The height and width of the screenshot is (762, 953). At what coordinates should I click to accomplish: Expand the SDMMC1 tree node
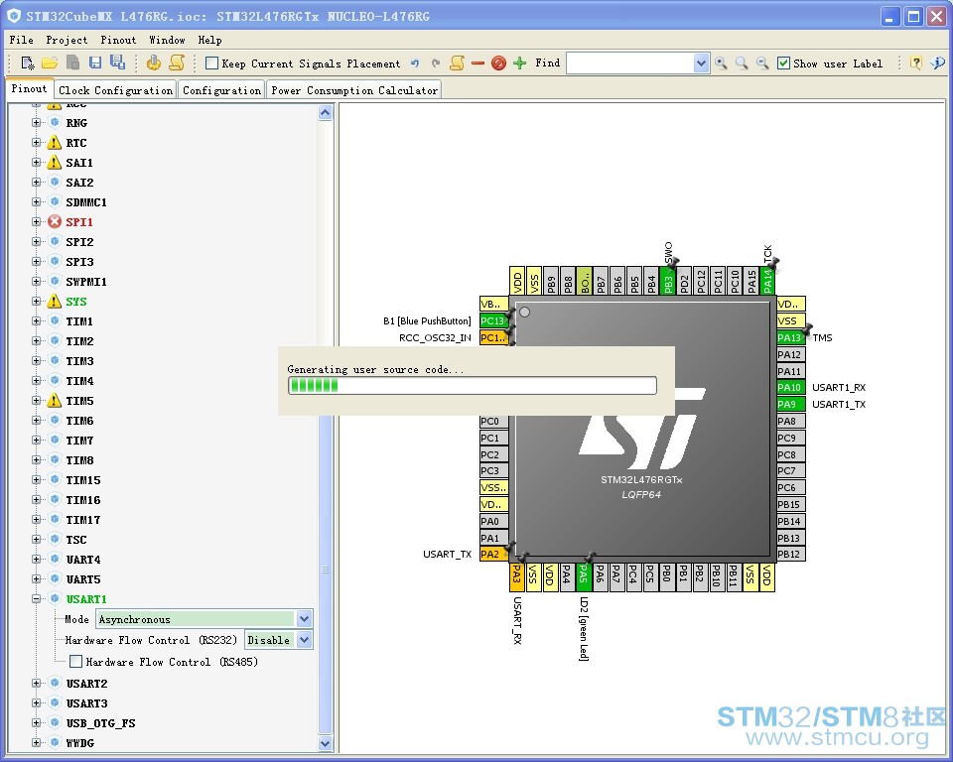click(x=37, y=201)
